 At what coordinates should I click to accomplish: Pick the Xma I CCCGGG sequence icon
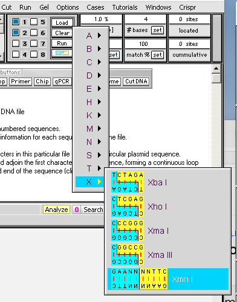coord(128,230)
